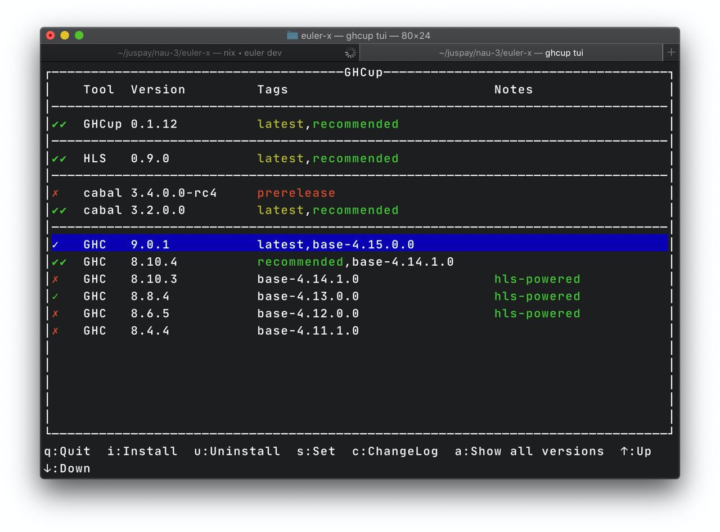Click the double checkmark beside HLS 0.9.0
720x532 pixels.
click(59, 159)
